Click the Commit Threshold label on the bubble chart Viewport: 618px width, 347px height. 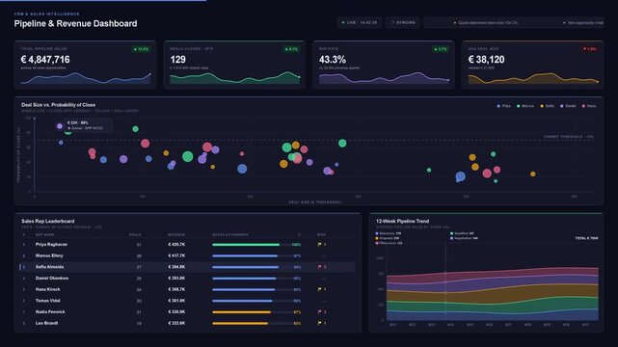click(x=569, y=137)
